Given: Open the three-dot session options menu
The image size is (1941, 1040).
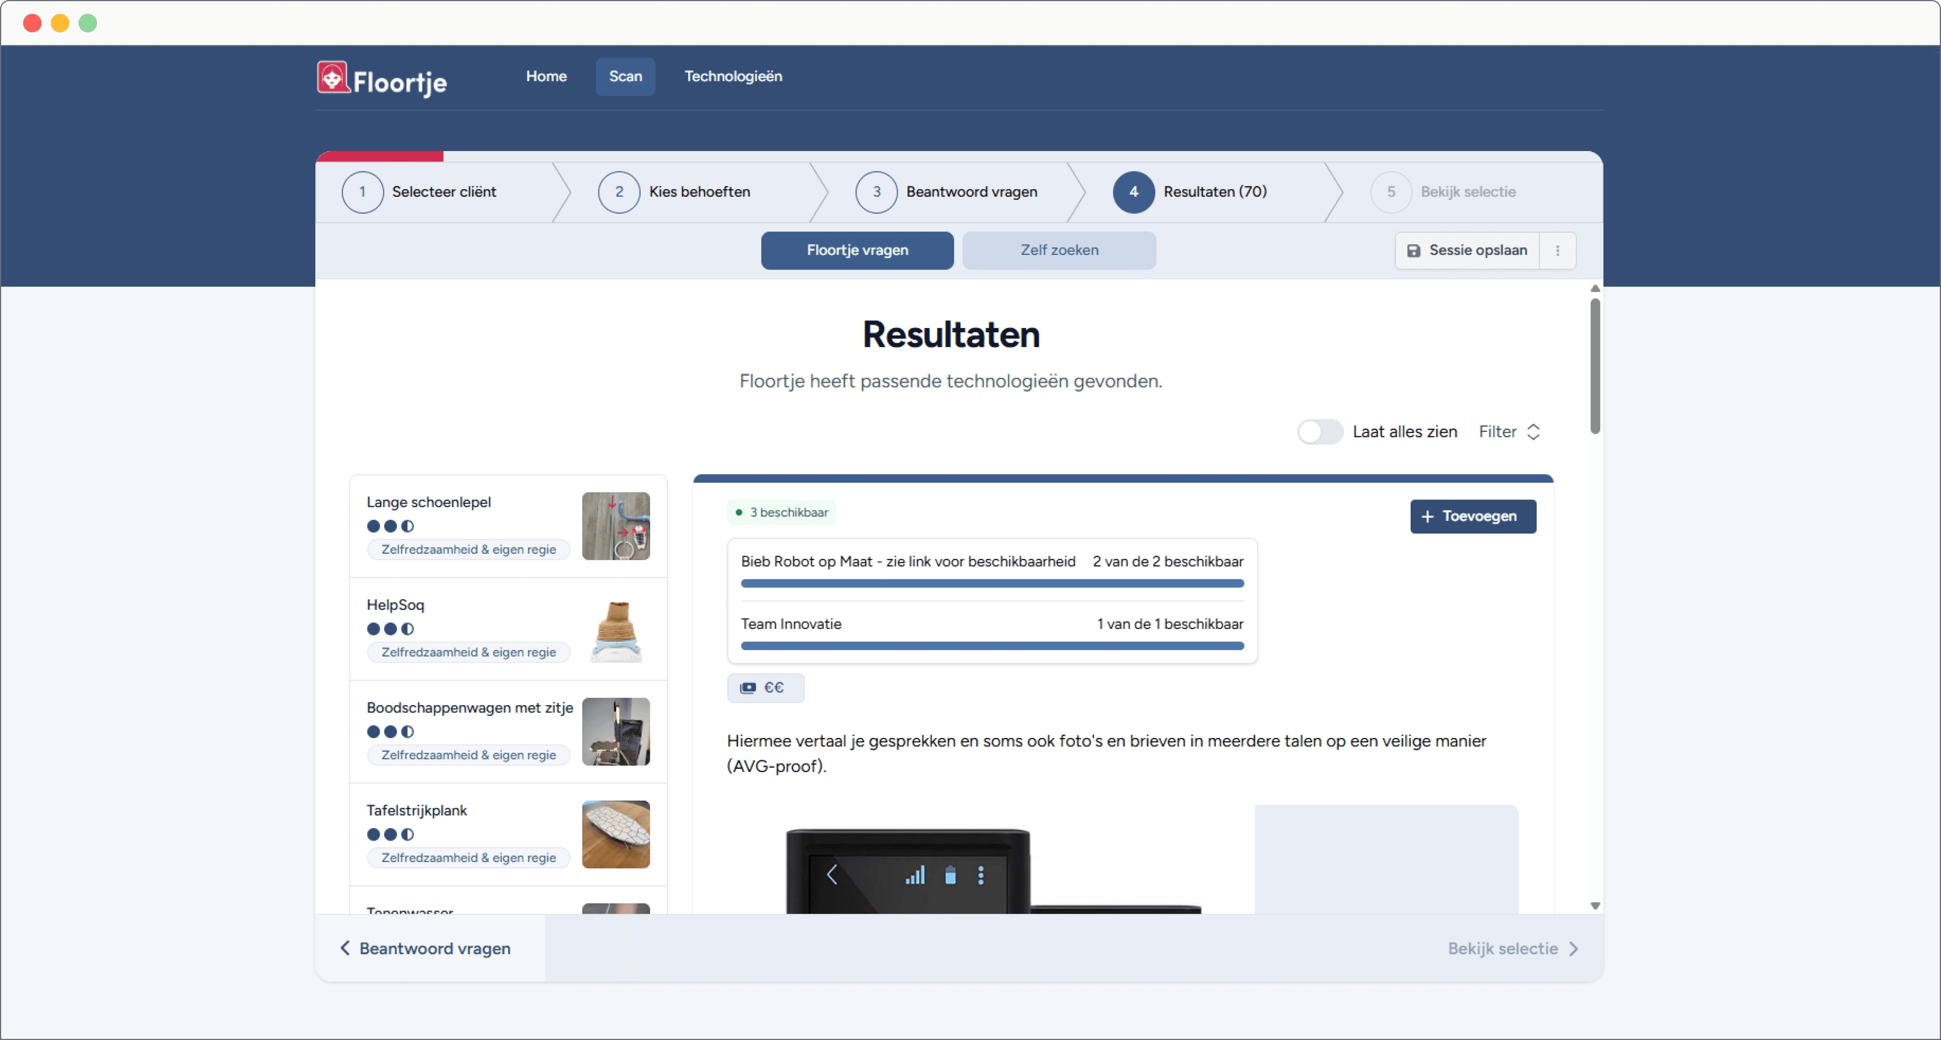Looking at the screenshot, I should pos(1557,250).
